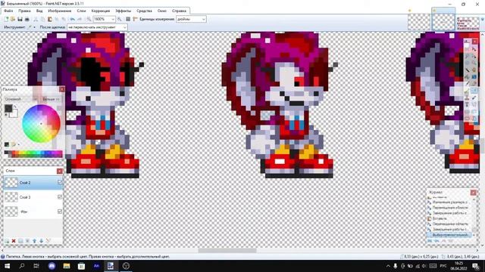Select the Gradient tool
Screen dimensions: 485x272
coord(474,76)
